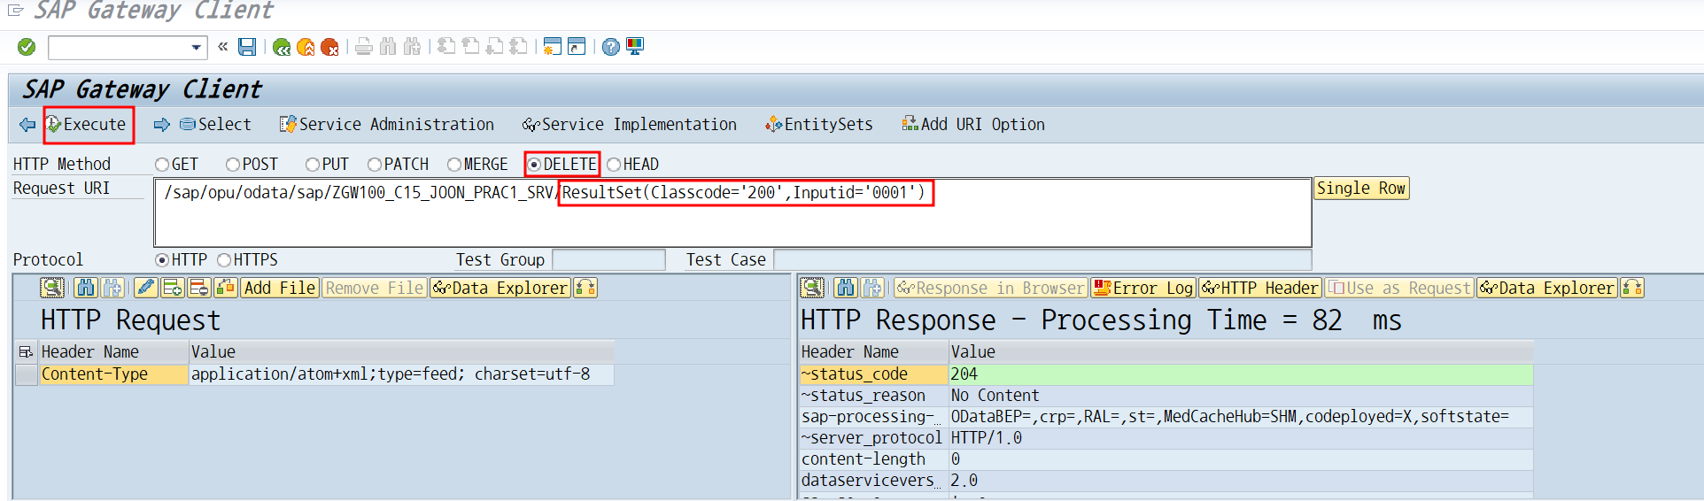Screen dimensions: 1704x501
Task: Open Service Administration
Action: (x=387, y=125)
